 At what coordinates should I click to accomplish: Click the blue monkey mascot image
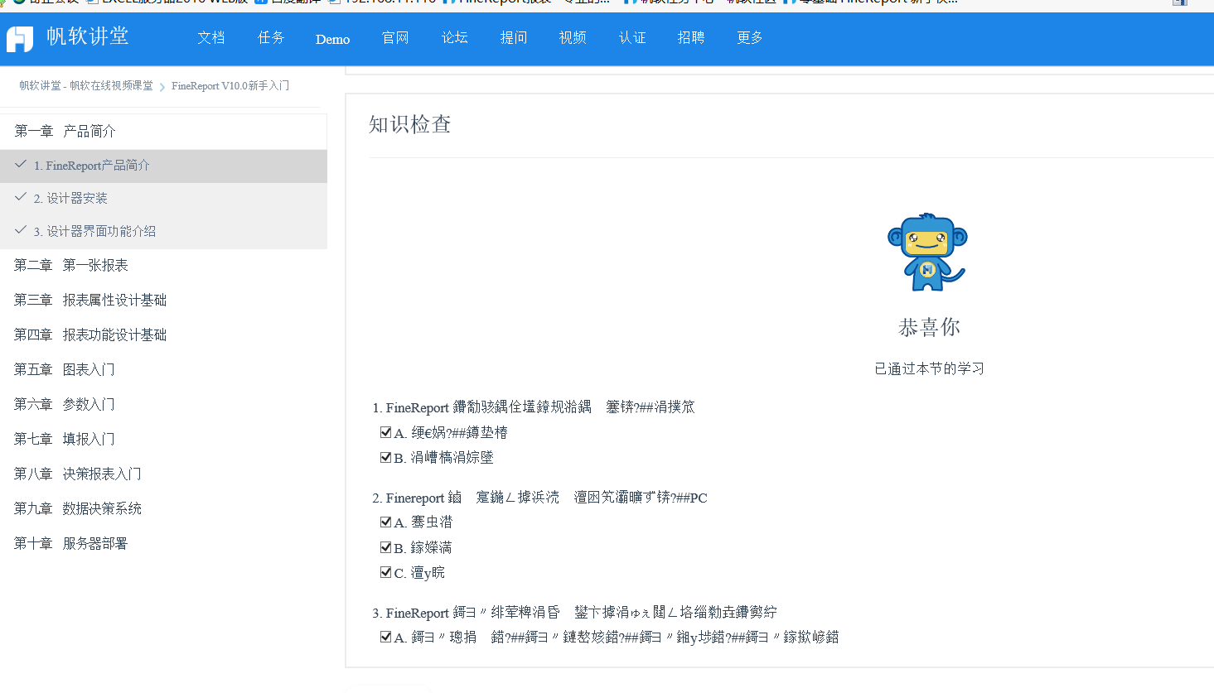tap(928, 253)
